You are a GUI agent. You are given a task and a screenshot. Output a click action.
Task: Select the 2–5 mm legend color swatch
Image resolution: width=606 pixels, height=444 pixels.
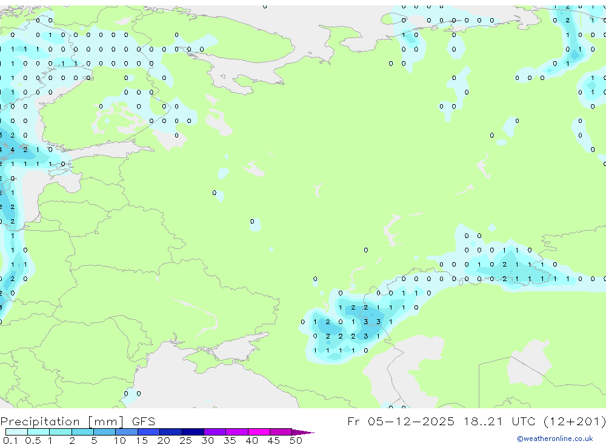point(82,432)
